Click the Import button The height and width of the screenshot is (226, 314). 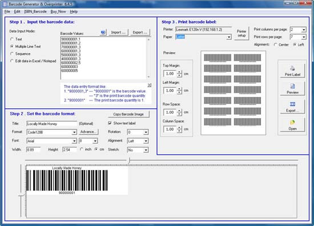coord(118,33)
